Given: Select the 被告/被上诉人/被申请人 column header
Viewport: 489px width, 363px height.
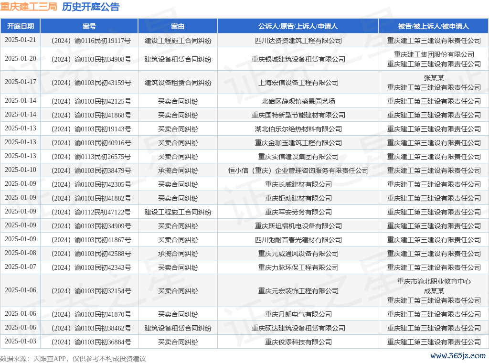Looking at the screenshot, I should (x=434, y=26).
